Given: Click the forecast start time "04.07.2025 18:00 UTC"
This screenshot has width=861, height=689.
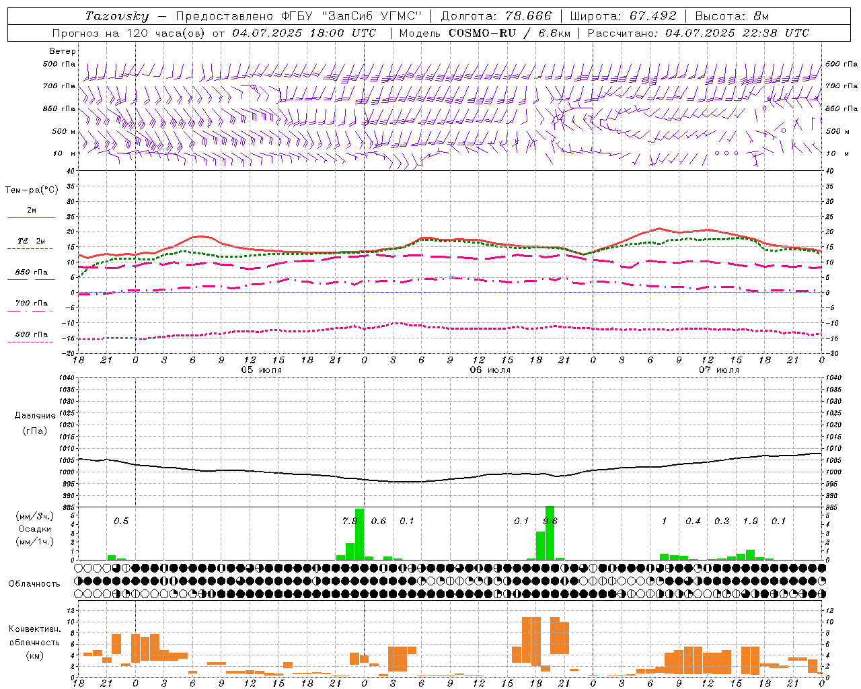Looking at the screenshot, I should pos(304,33).
